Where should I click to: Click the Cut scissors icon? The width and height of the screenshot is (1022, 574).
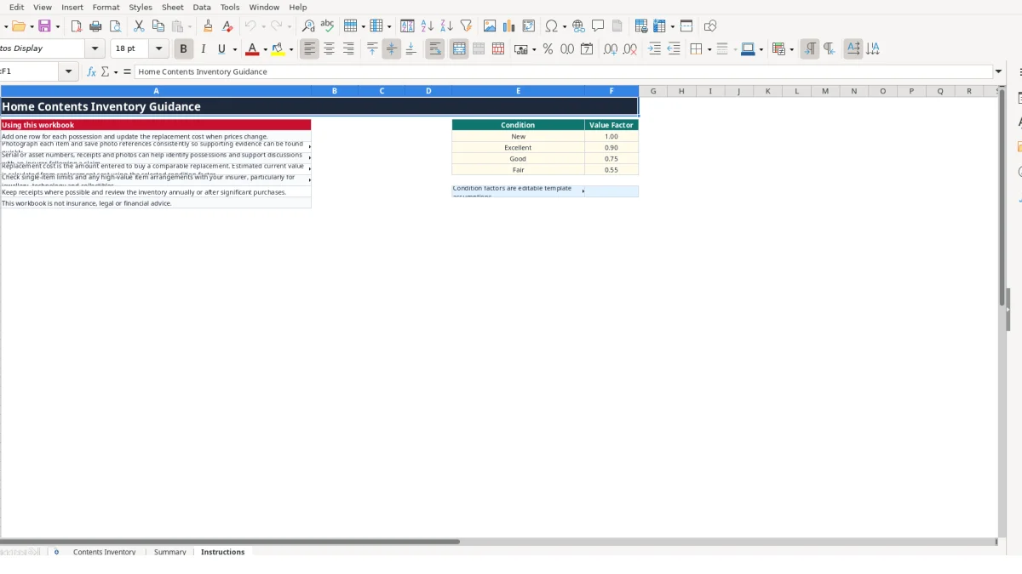pos(139,26)
